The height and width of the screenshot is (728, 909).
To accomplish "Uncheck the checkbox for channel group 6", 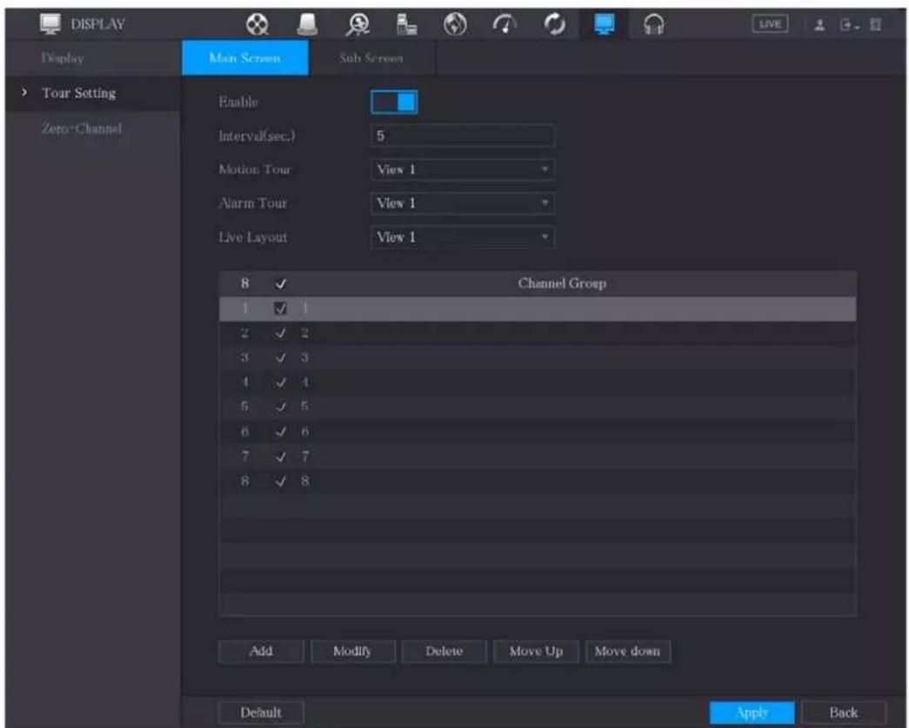I will click(281, 431).
